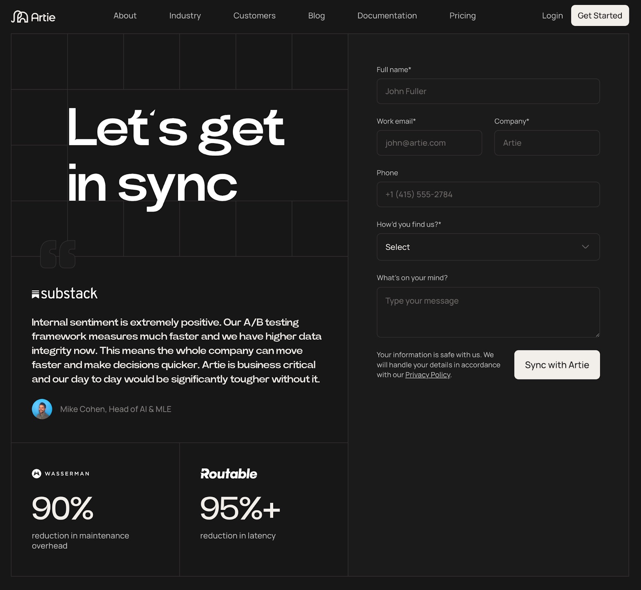Click the Get Started button
Viewport: 641px width, 590px height.
pyautogui.click(x=600, y=16)
